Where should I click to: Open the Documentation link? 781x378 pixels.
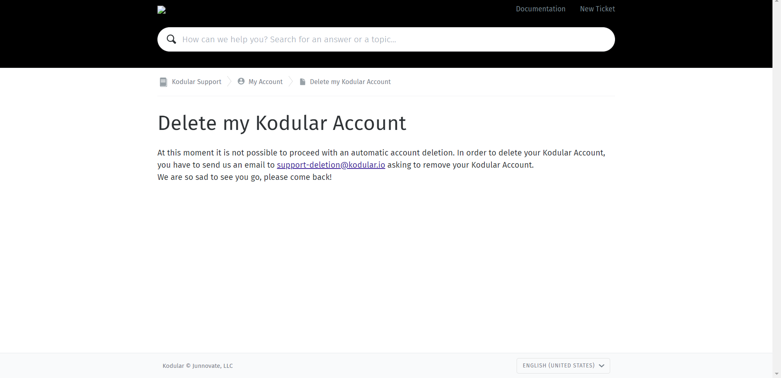click(541, 9)
